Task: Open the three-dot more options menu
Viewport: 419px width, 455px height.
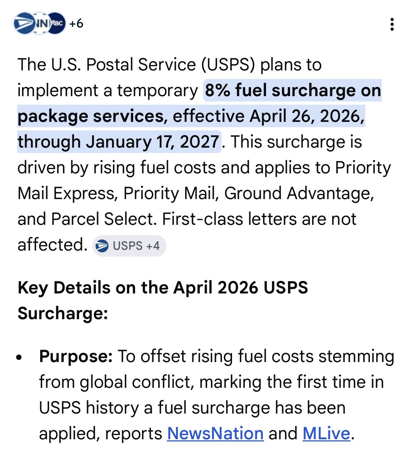Action: click(392, 24)
